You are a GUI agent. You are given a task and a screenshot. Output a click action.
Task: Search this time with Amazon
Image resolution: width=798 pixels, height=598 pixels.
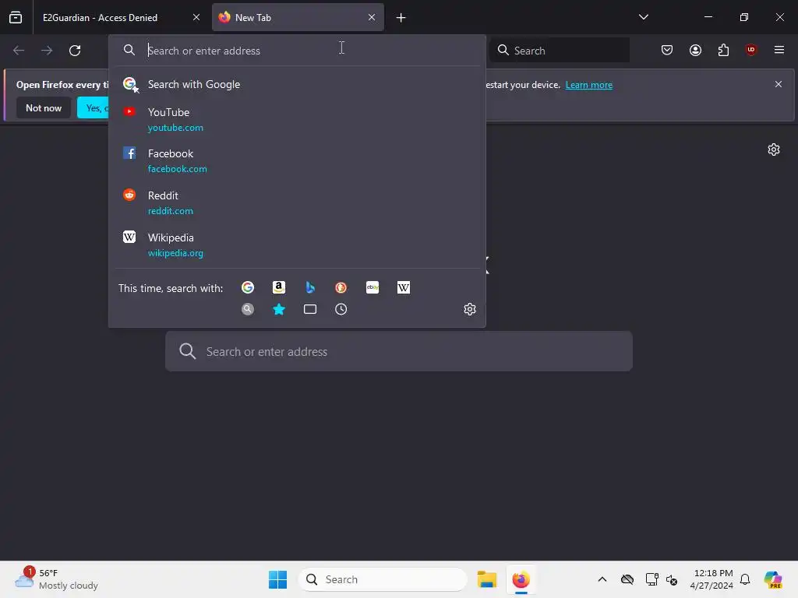point(278,288)
